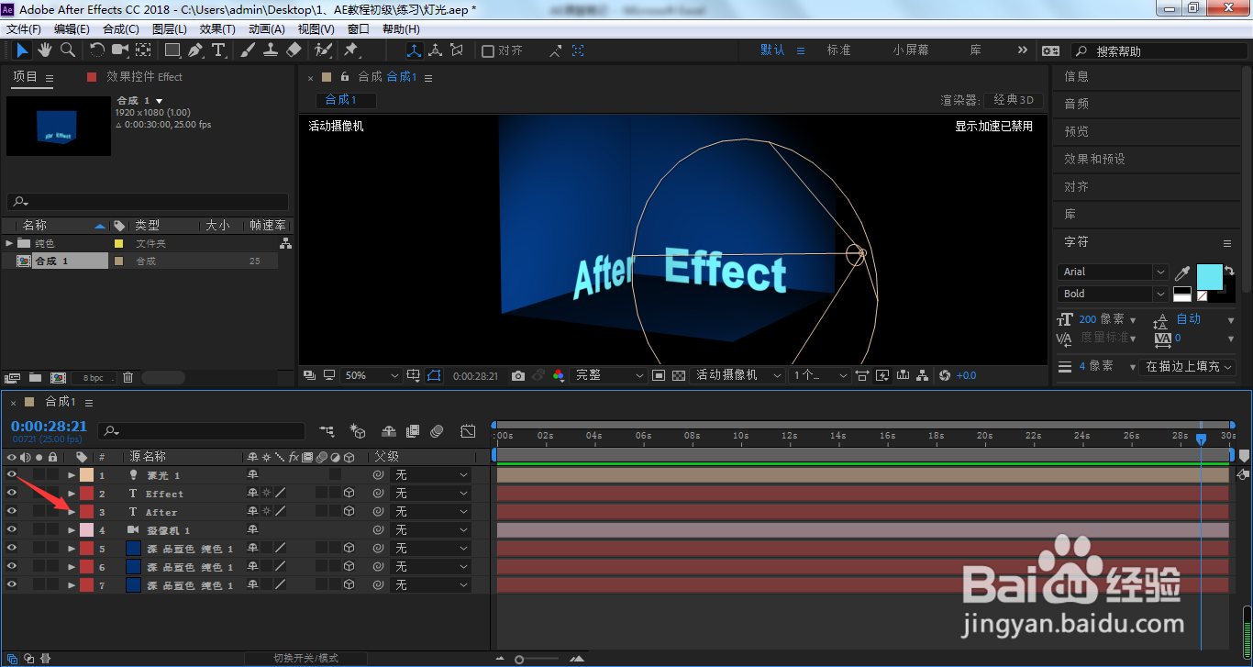Toggle mask and shape path visibility
The width and height of the screenshot is (1253, 667).
point(434,375)
